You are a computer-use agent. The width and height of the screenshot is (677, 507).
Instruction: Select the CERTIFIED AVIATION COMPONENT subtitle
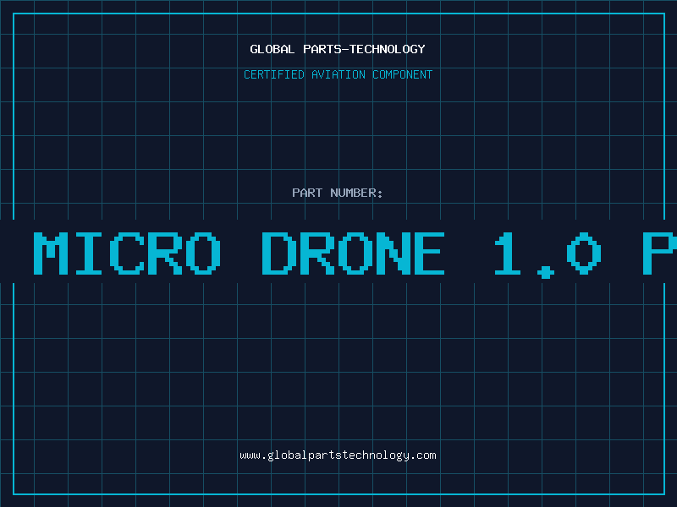point(338,74)
